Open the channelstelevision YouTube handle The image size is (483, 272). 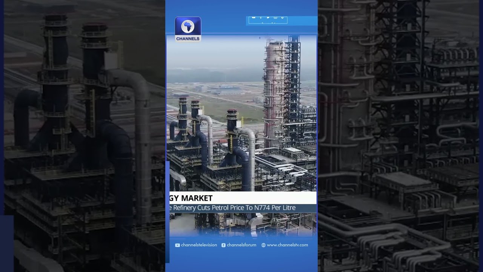click(199, 245)
